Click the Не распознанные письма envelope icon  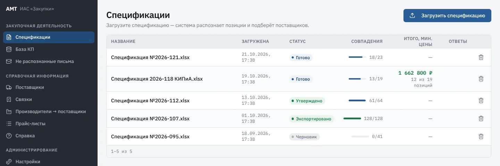9,62
